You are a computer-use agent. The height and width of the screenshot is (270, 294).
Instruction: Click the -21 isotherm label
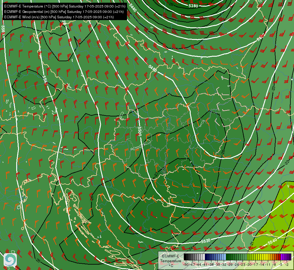click(252, 244)
